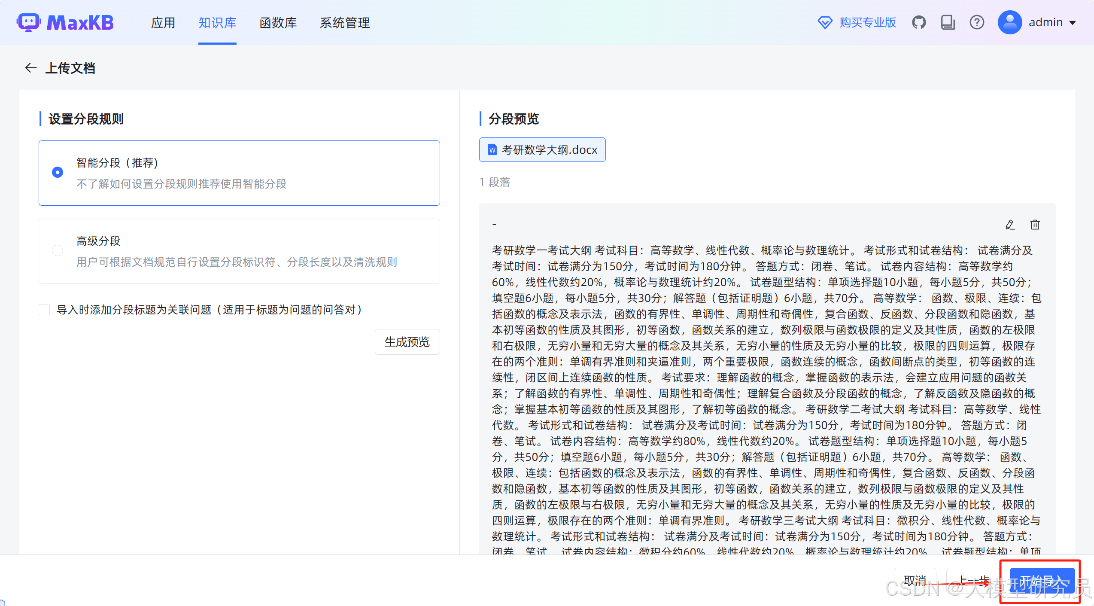Open 函数库 tab
Viewport: 1094px width, 606px height.
(278, 23)
